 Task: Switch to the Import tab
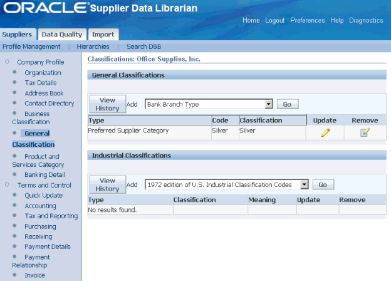coord(103,34)
